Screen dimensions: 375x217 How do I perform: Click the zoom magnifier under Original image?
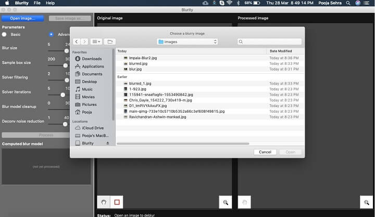coord(226,202)
